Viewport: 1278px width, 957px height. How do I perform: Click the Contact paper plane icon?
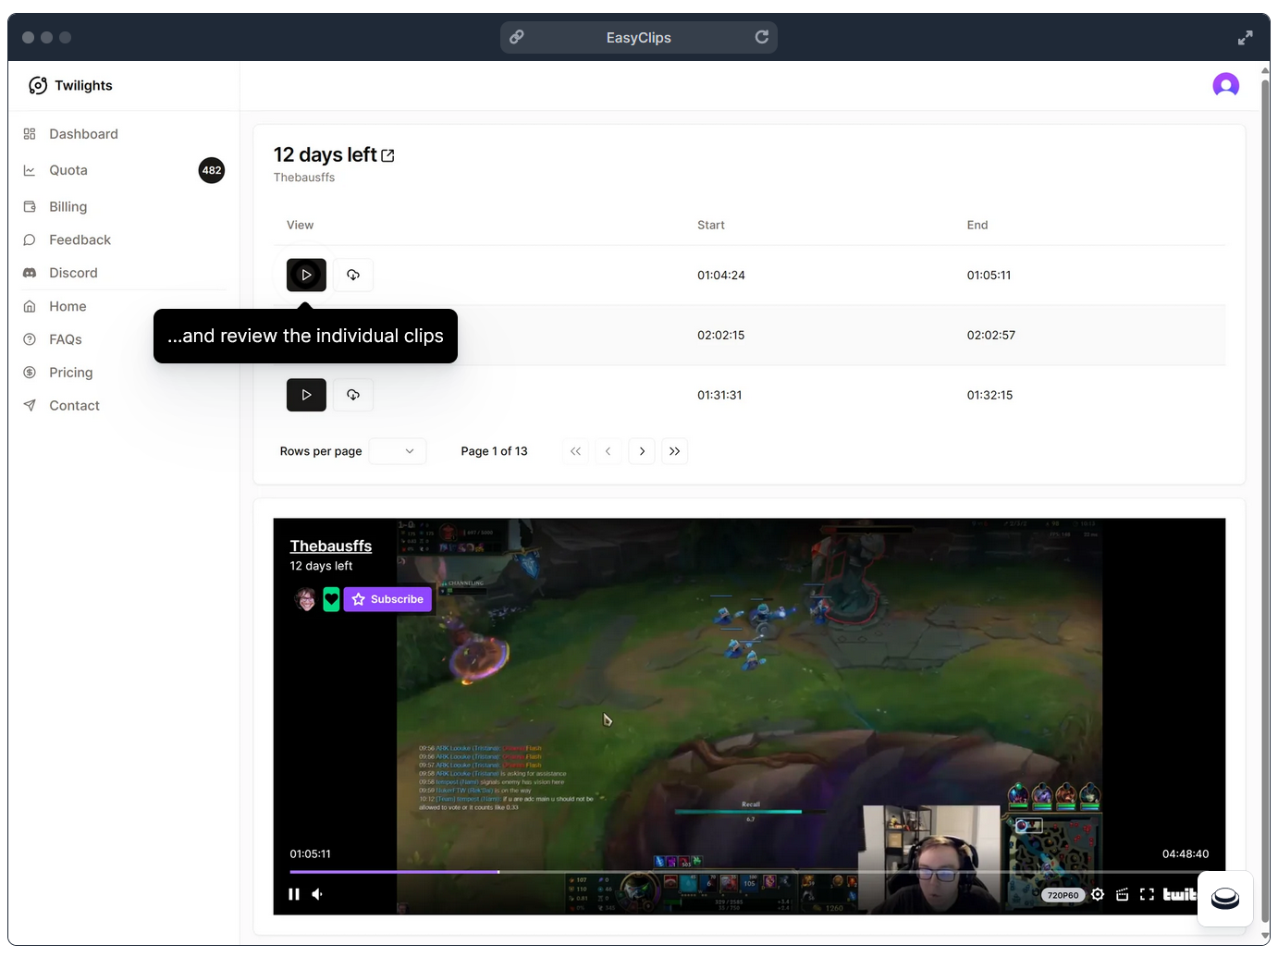(x=30, y=406)
